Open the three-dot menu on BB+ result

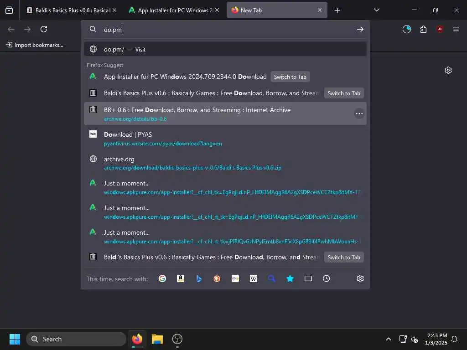coord(359,113)
